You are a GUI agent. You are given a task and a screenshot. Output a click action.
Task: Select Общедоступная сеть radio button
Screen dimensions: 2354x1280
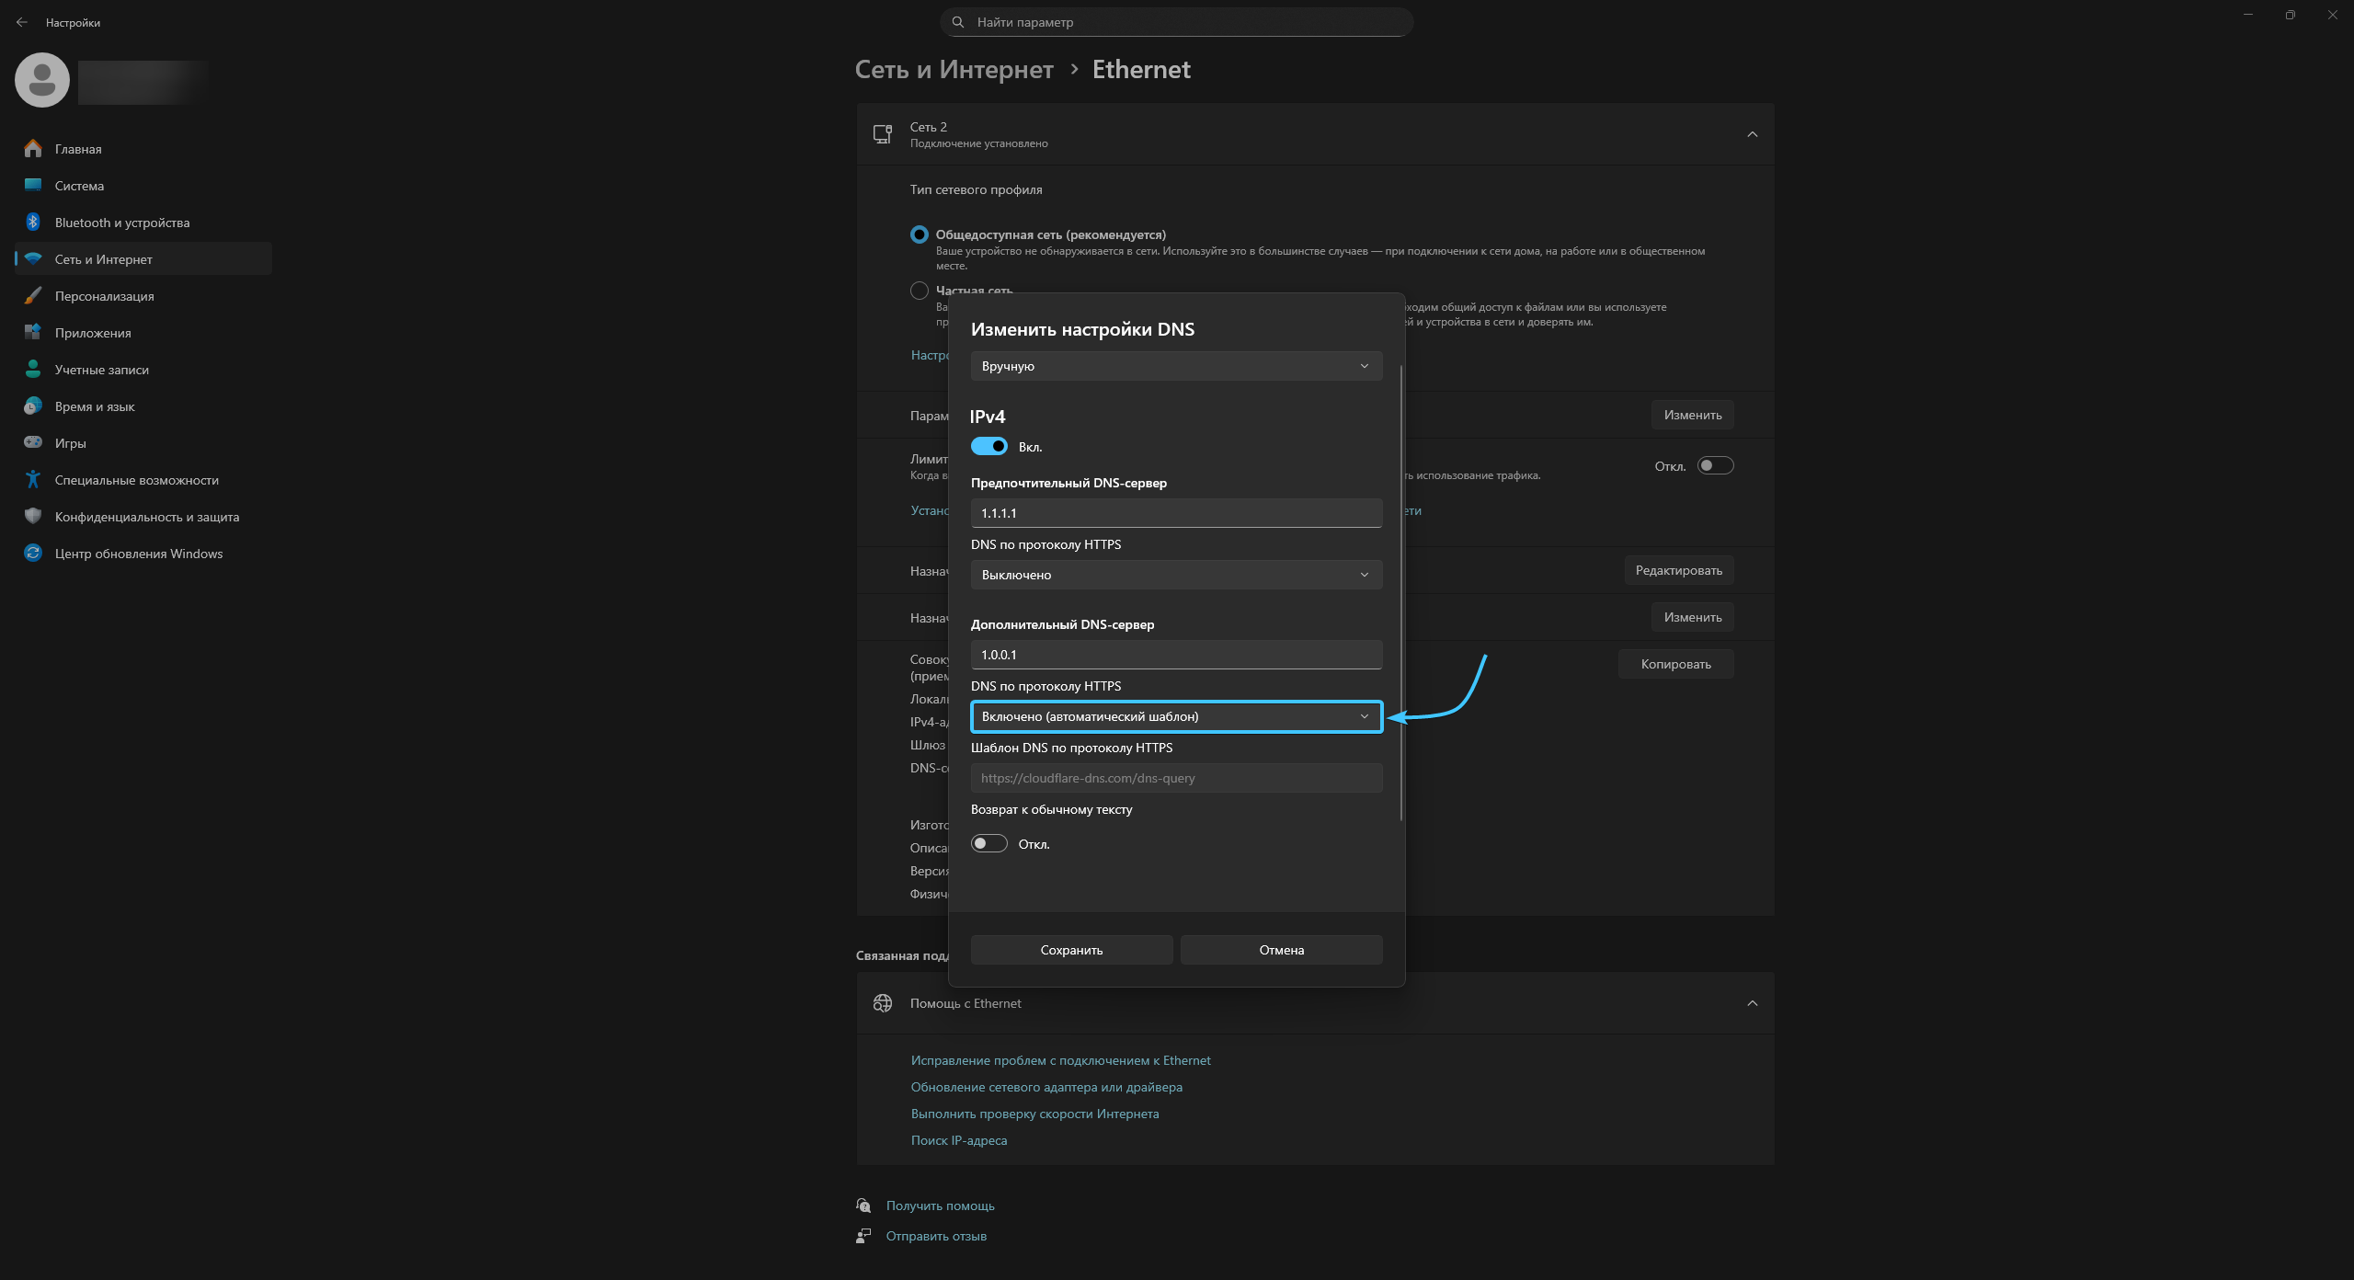coord(919,234)
